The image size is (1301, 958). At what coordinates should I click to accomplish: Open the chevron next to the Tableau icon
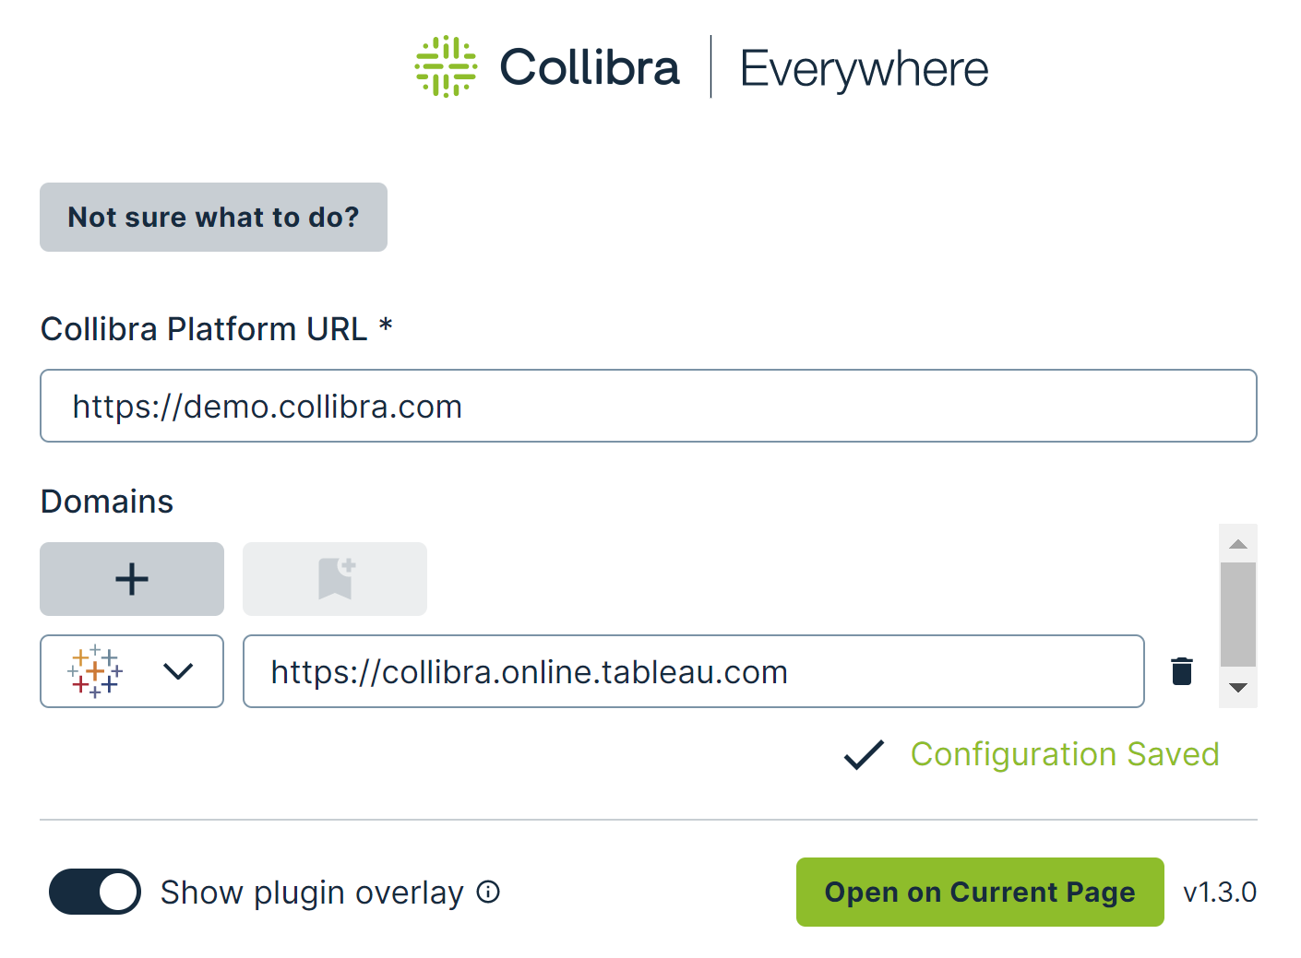coord(179,671)
